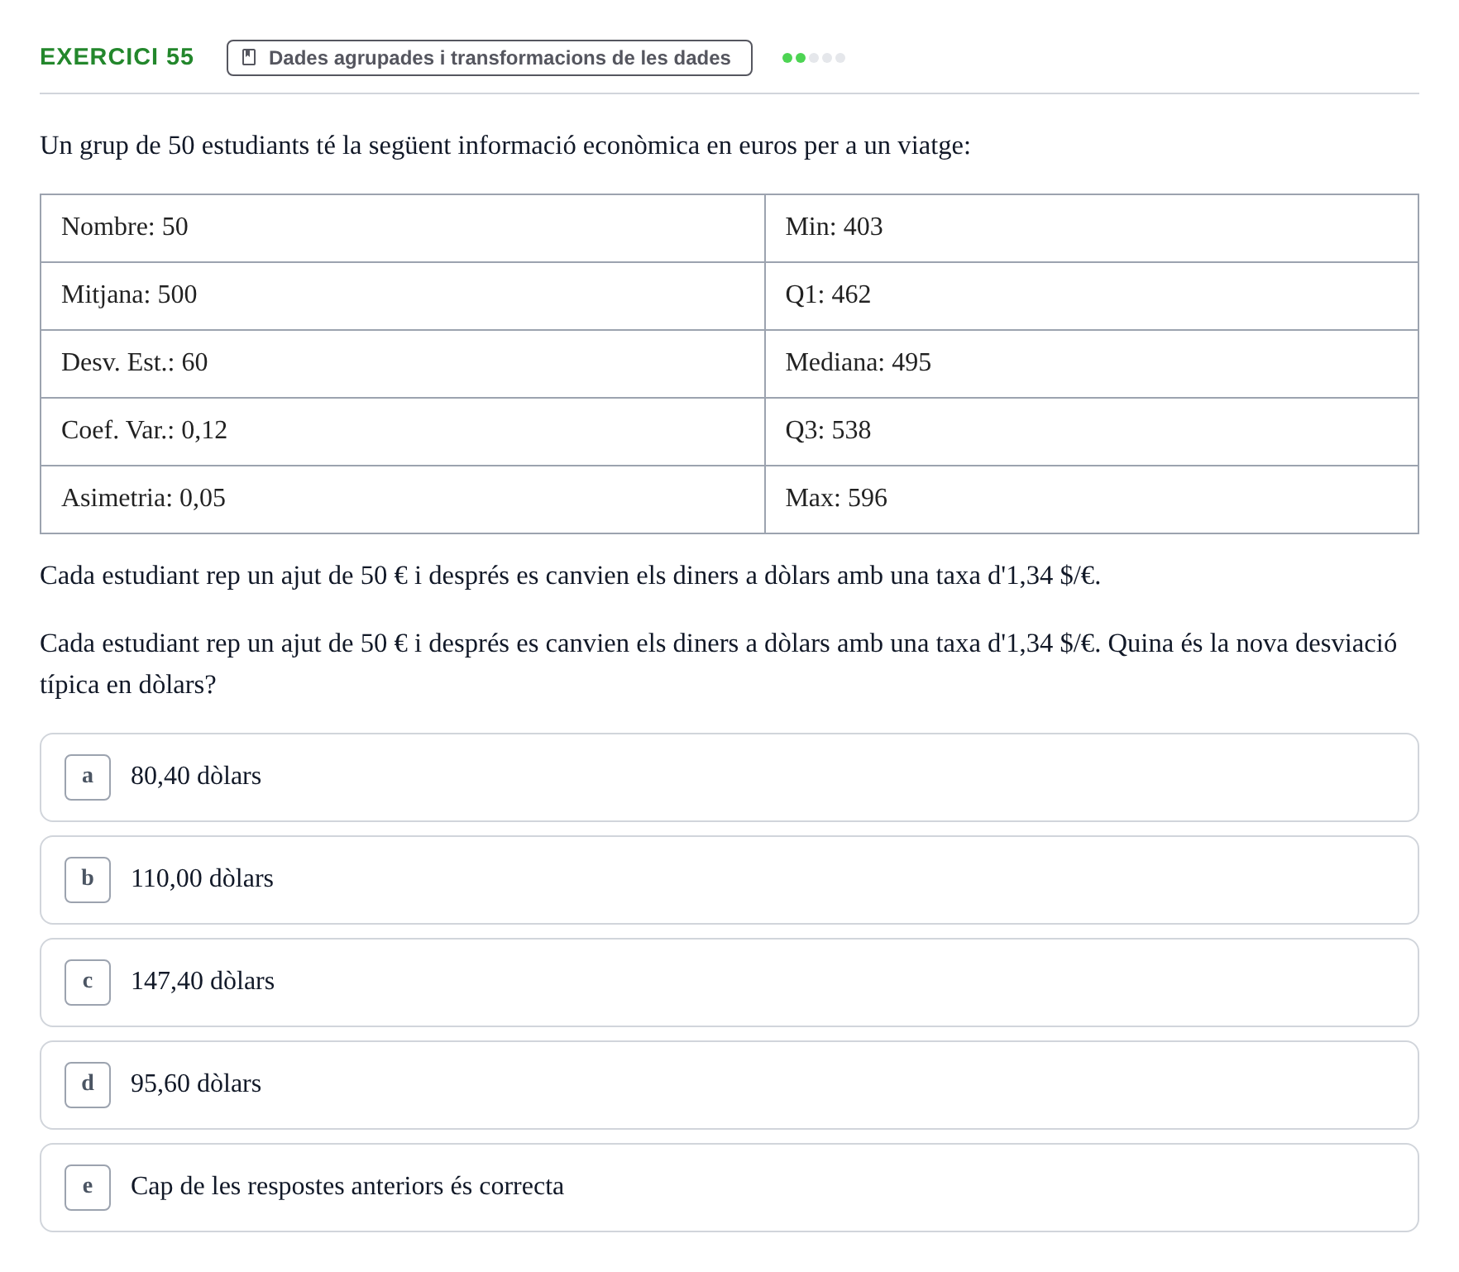Select answer option e letter box

coord(88,1188)
